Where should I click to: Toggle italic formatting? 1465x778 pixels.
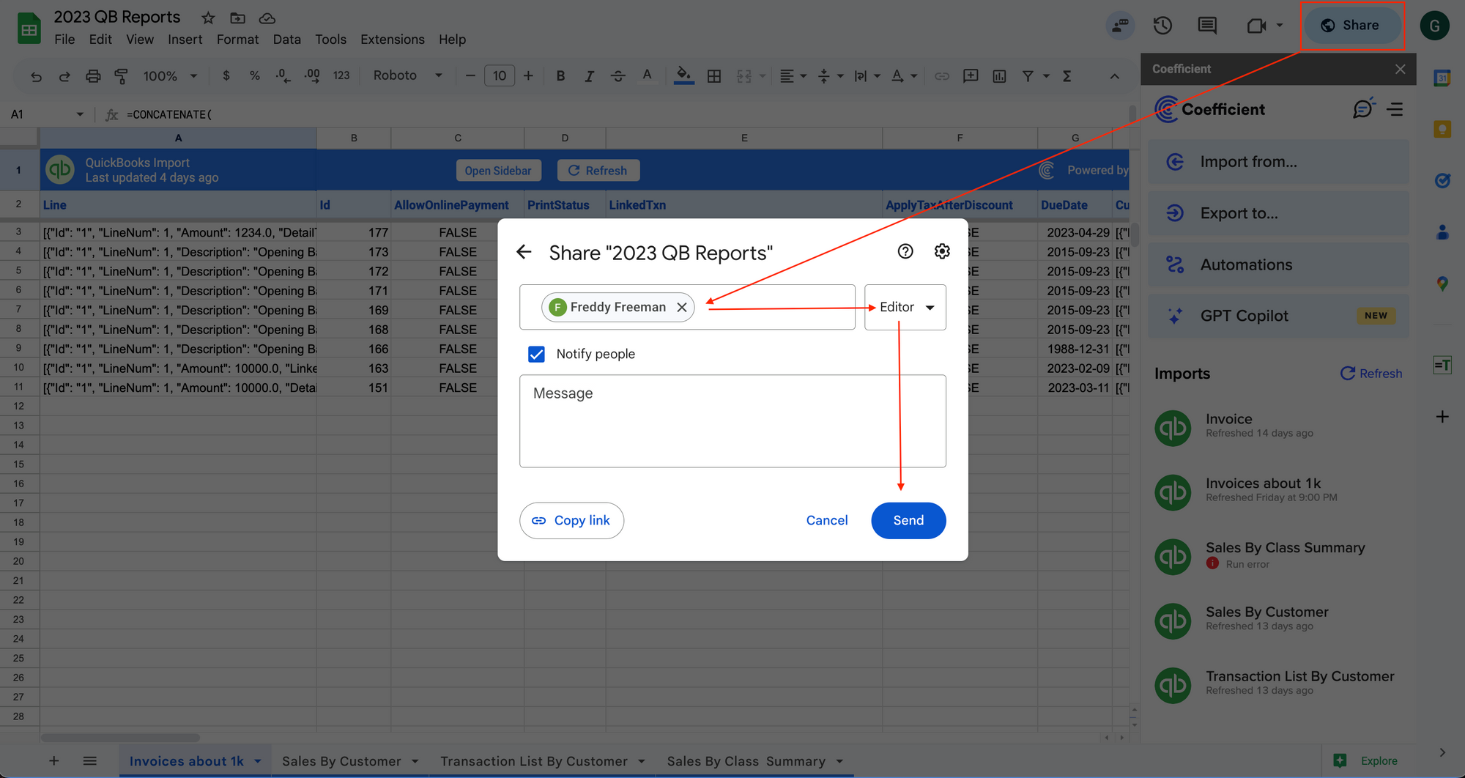point(589,75)
